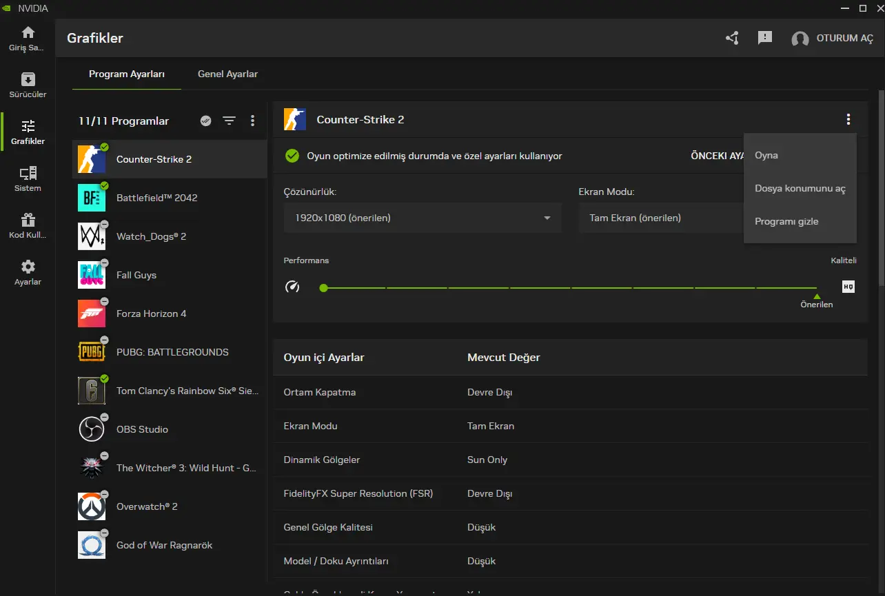Choose Dosya konumunu aç menu entry

tap(800, 188)
